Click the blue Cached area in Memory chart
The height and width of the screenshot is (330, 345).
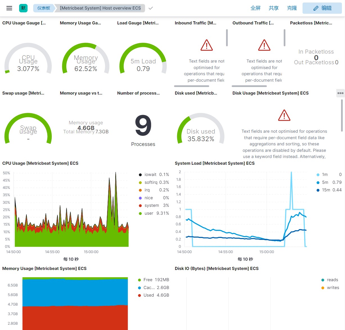pos(75,292)
